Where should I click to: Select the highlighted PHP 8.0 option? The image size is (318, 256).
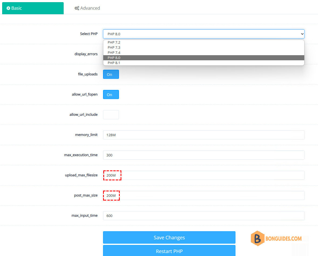click(x=204, y=58)
